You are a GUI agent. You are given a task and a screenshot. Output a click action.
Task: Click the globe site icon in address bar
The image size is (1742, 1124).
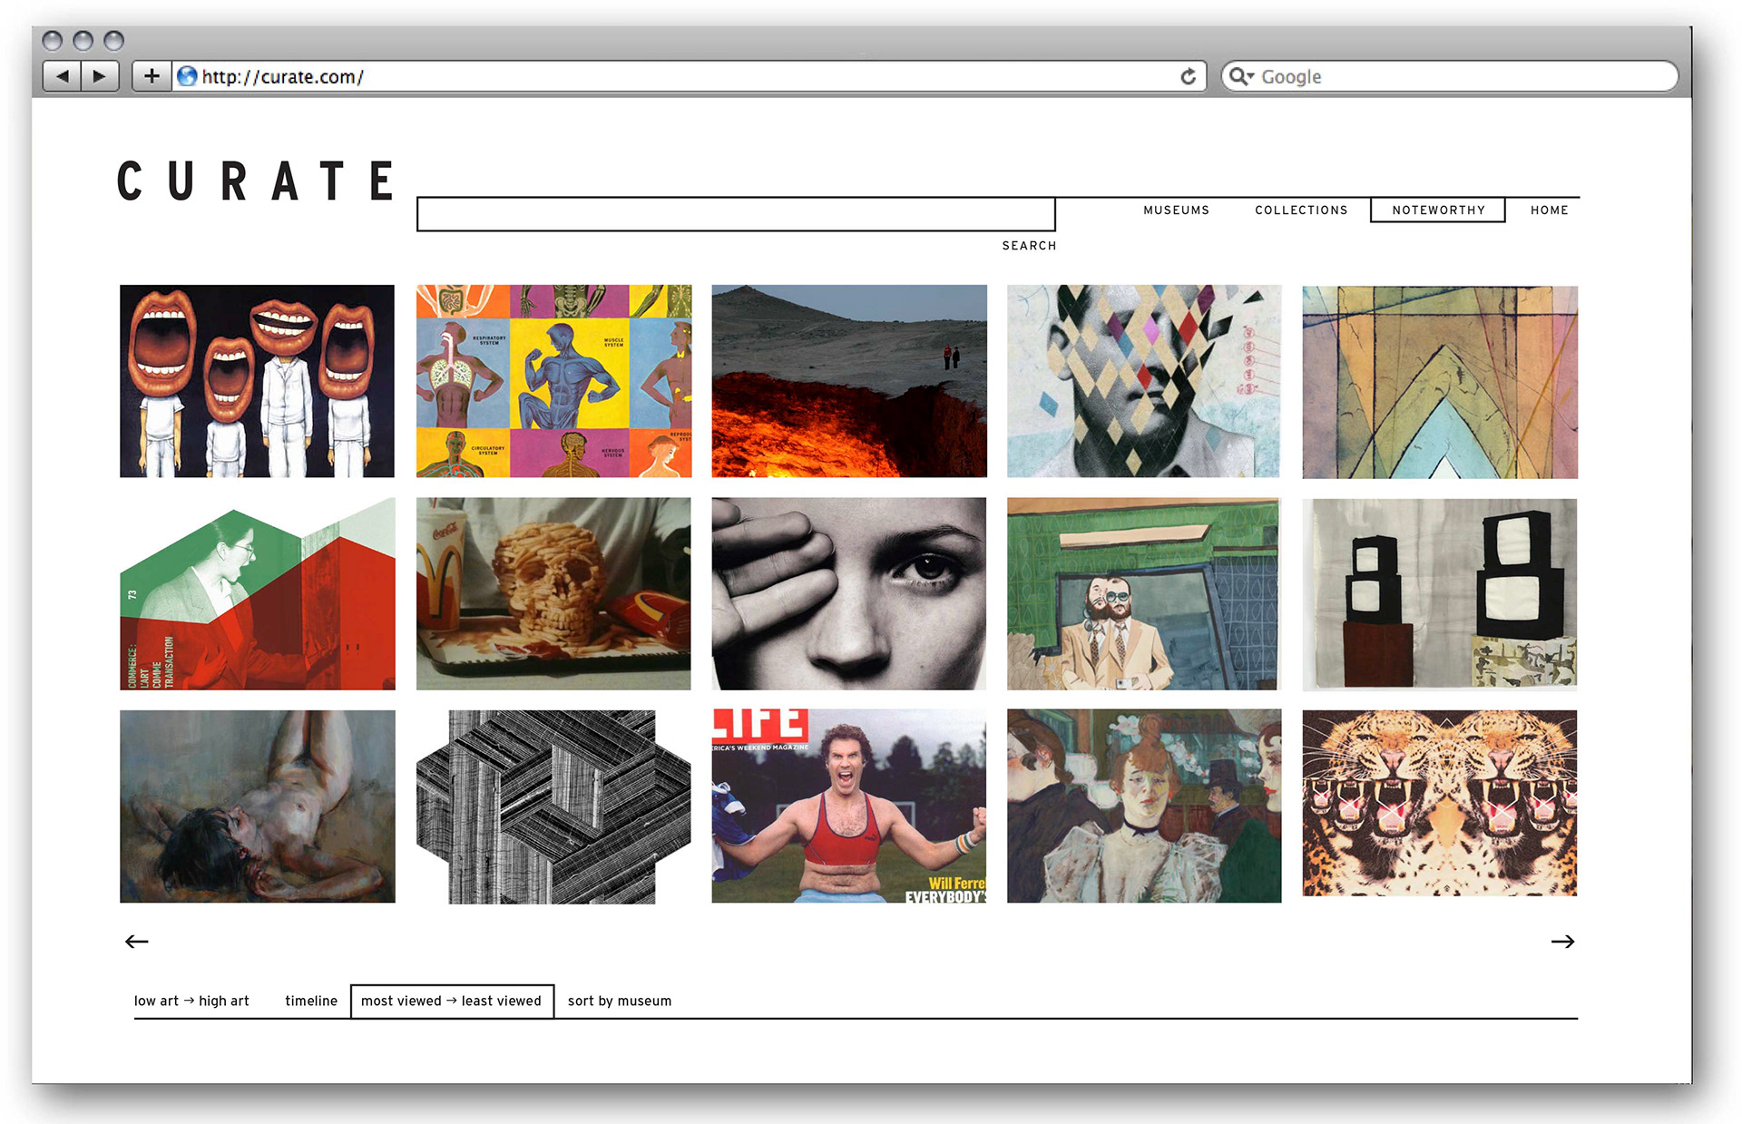(x=187, y=76)
